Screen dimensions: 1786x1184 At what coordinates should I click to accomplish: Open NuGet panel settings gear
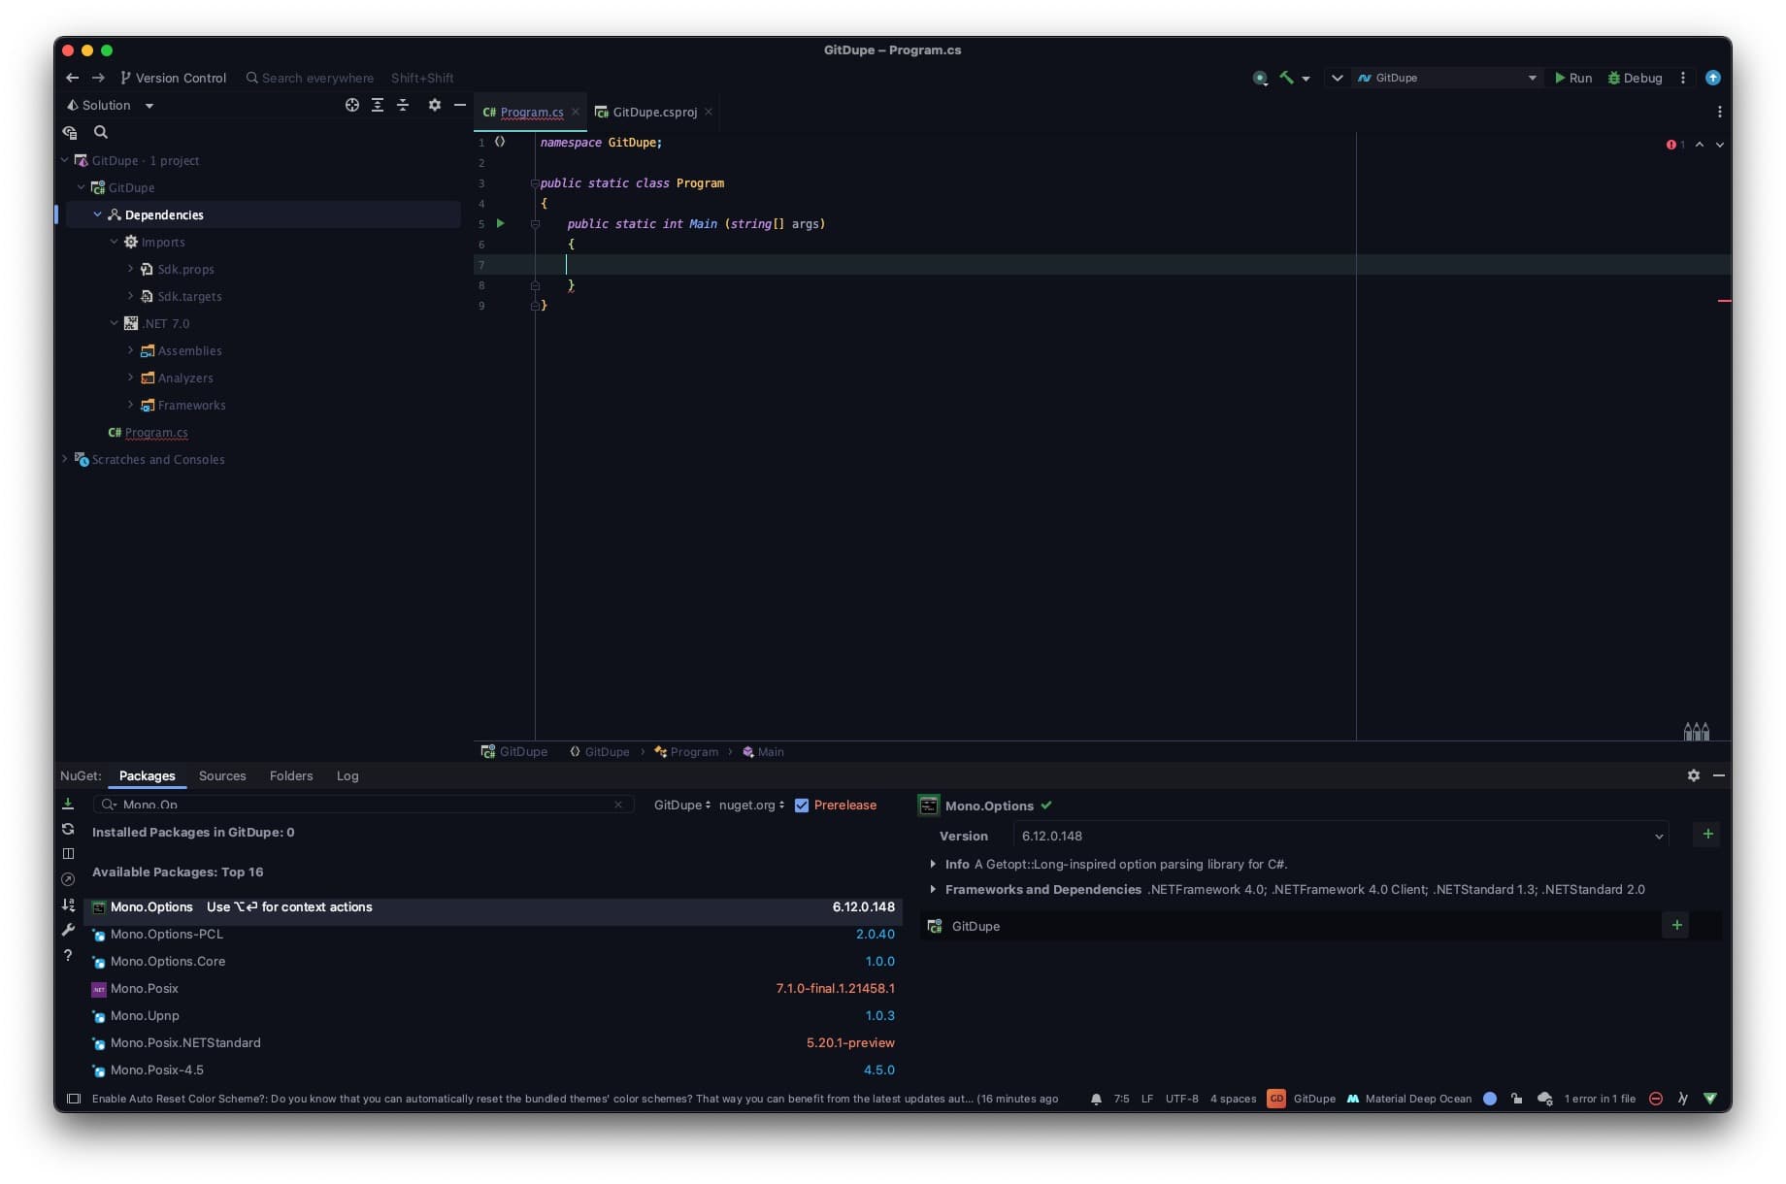(1693, 775)
